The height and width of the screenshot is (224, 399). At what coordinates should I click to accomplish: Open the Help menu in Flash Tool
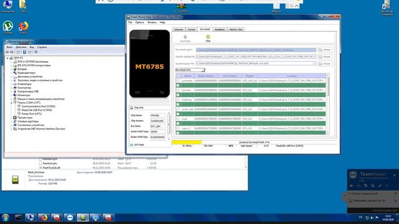point(162,22)
